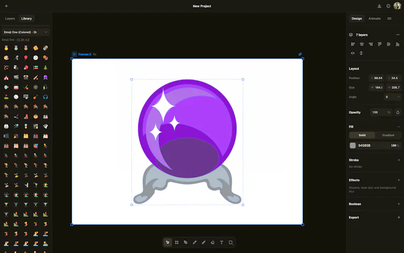
Task: Edit the width size field
Action: [377, 87]
